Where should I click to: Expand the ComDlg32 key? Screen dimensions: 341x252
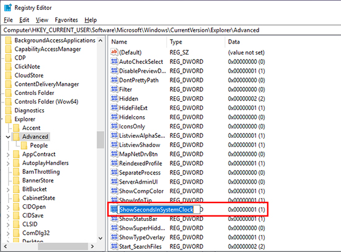point(8,233)
